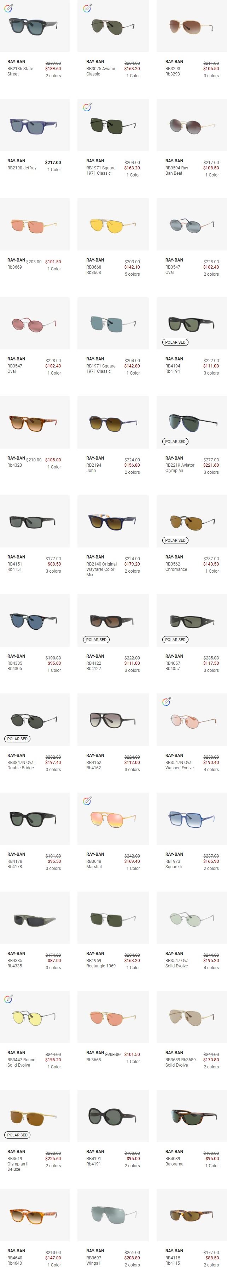View 4 colors for RB3547 Oval Solid Evolve
Viewport: 227px width, 1270px height.
[211, 968]
